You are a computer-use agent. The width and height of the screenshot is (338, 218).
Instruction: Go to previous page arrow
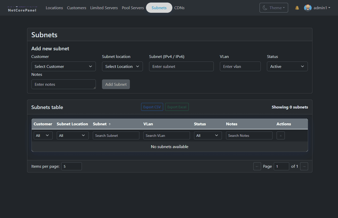click(x=257, y=166)
